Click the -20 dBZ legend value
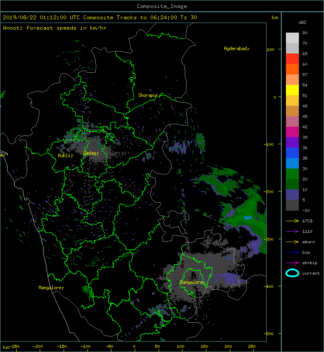The image size is (324, 352). click(306, 211)
